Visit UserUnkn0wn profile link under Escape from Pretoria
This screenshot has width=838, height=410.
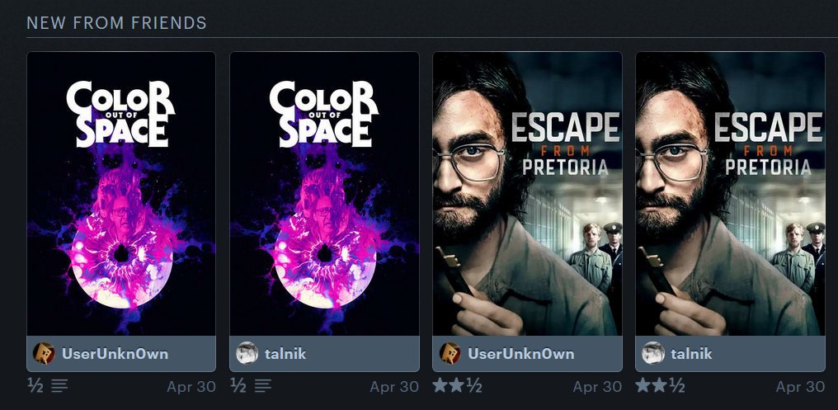coord(521,353)
